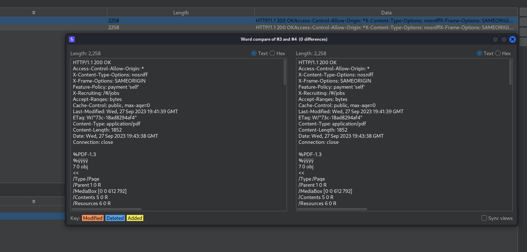Click the right pane's vertical scrollbar
The width and height of the screenshot is (527, 252).
click(510, 72)
